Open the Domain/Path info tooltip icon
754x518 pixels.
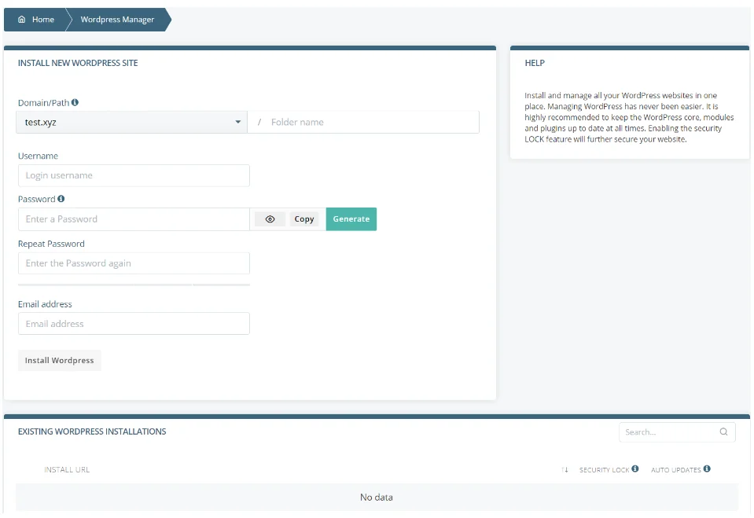[x=74, y=102]
